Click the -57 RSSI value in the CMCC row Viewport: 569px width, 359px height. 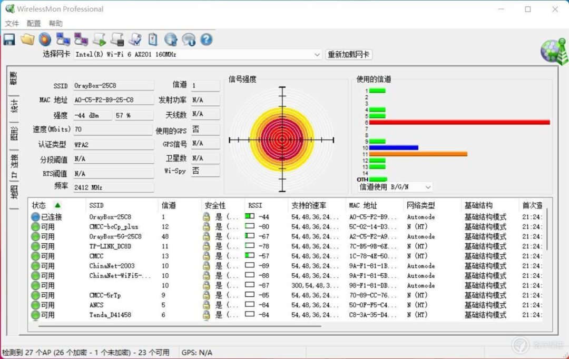tap(264, 256)
